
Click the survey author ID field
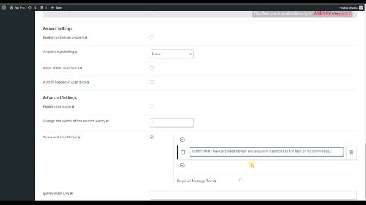pos(172,123)
